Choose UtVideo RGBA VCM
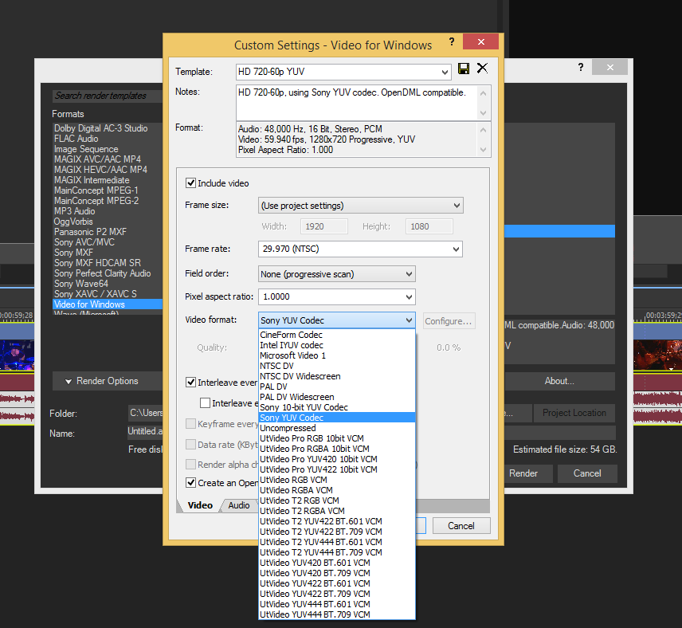682x628 pixels. 337,490
